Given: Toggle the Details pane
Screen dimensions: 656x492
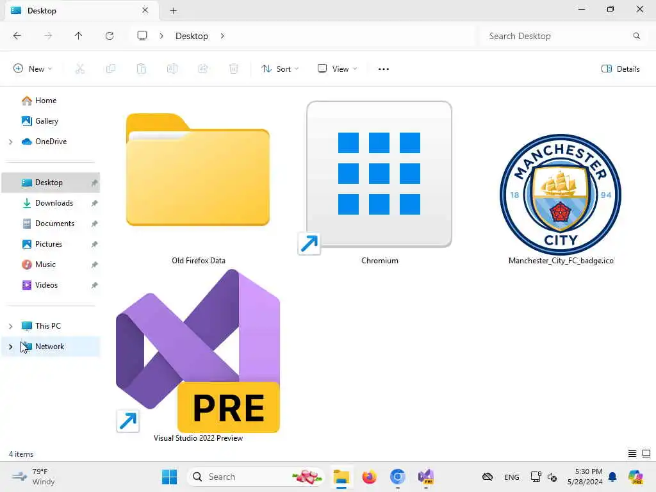Looking at the screenshot, I should [x=620, y=69].
